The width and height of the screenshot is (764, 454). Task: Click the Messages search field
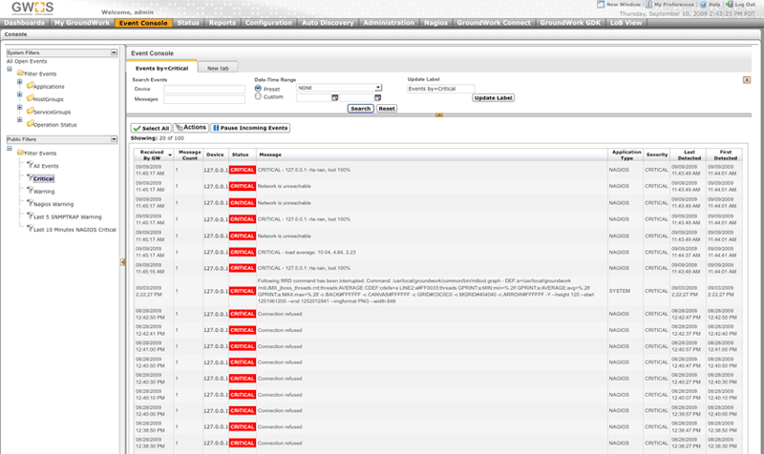(x=204, y=99)
